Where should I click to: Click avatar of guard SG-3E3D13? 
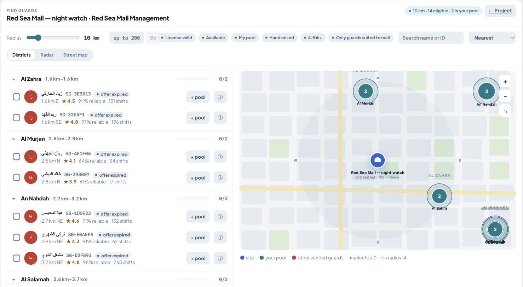click(31, 97)
